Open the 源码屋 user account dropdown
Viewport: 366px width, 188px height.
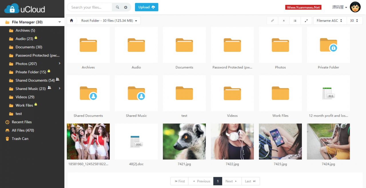tap(340, 7)
